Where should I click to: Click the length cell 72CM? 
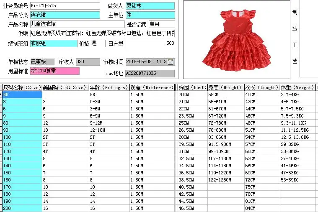[x=262, y=180]
